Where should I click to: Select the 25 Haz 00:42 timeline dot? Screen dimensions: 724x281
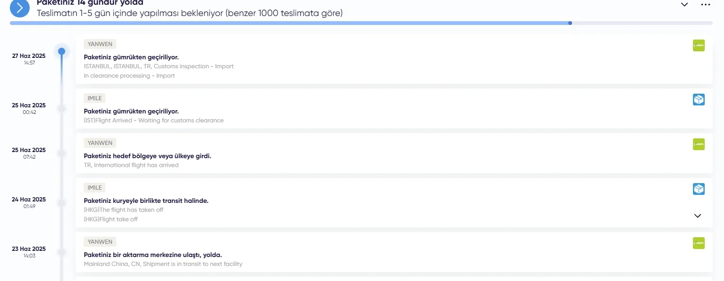62,109
